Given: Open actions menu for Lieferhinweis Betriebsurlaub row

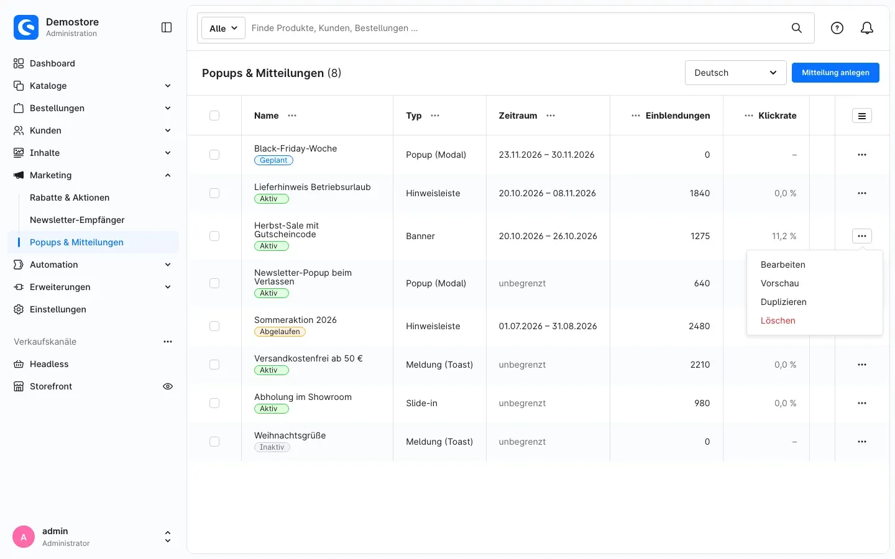Looking at the screenshot, I should point(862,193).
